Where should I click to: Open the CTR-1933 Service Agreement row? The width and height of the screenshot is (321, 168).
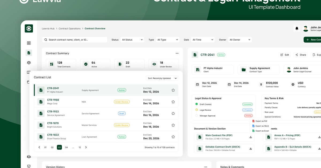tap(106, 113)
